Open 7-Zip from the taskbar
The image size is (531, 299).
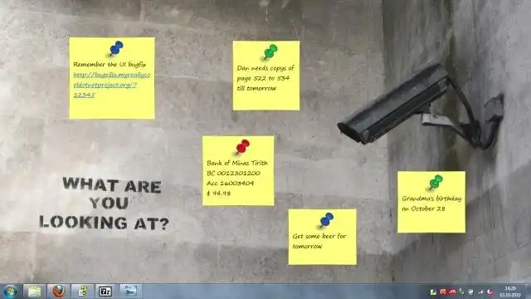[x=105, y=292]
